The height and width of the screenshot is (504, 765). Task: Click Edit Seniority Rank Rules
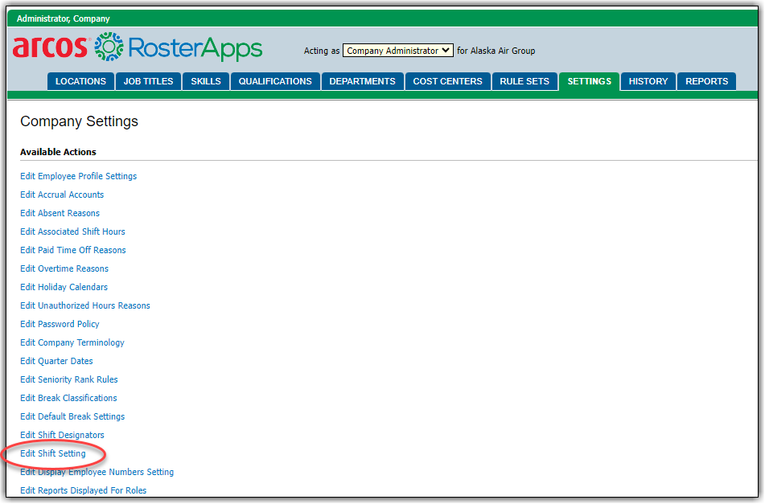pos(68,379)
